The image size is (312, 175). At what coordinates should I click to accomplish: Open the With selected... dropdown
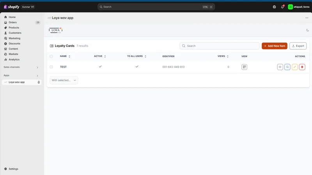point(64,80)
